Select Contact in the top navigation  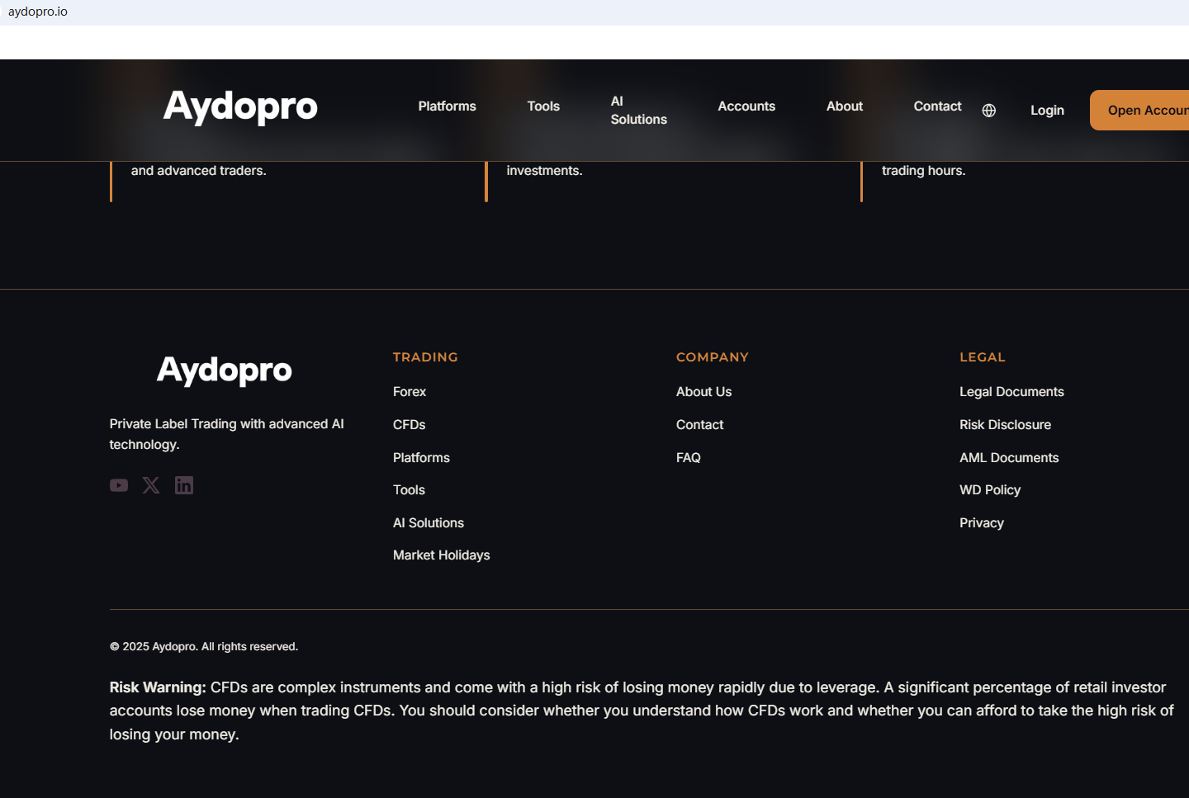[x=937, y=106]
